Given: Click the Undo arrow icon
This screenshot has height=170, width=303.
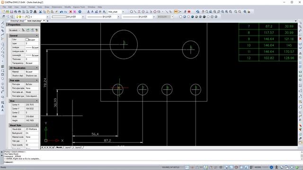Looking at the screenshot, I should (61, 12).
